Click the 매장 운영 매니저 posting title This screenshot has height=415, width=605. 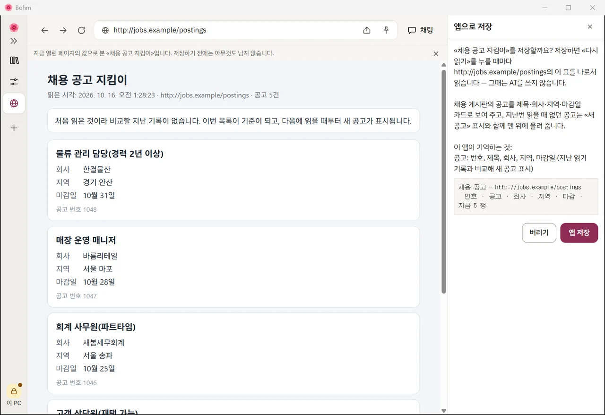[86, 240]
